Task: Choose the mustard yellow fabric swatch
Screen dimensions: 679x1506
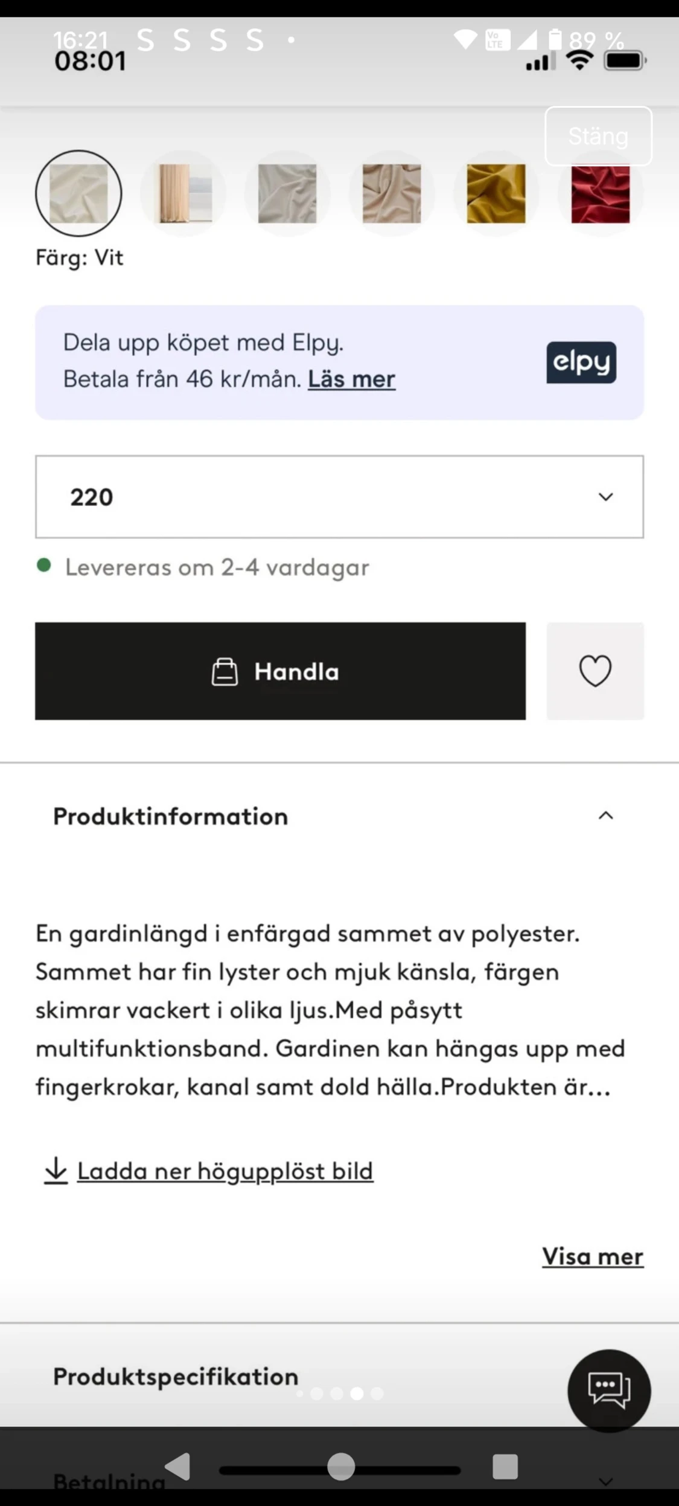Action: 496,193
